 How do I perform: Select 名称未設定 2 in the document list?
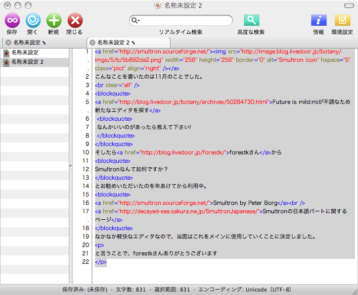[x=27, y=62]
